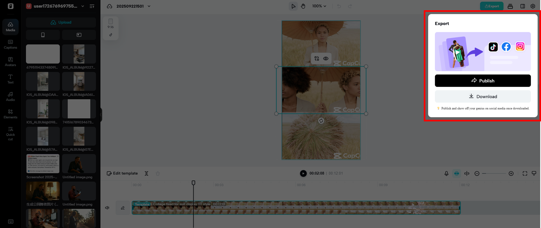Click Edit template button
The image size is (541, 228).
122,173
